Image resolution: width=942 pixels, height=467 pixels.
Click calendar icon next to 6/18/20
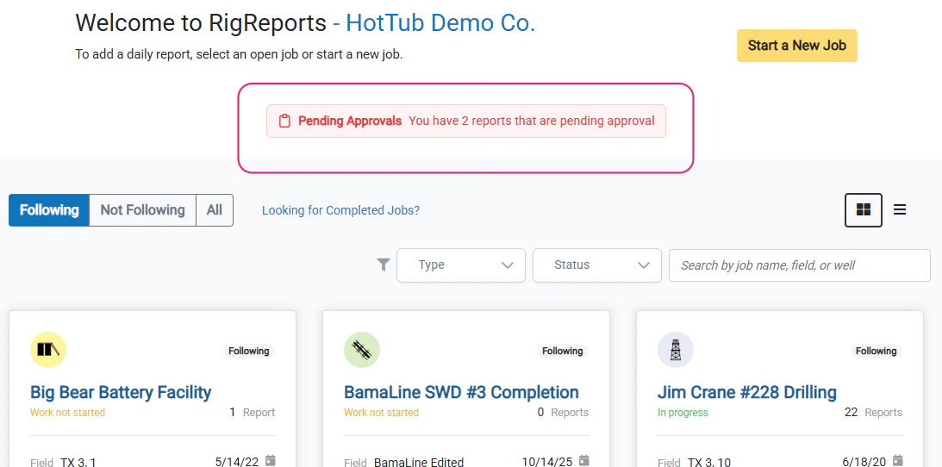[x=897, y=460]
